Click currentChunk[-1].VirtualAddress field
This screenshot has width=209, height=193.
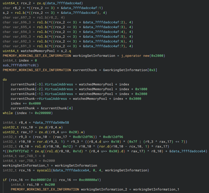click(x=42, y=94)
